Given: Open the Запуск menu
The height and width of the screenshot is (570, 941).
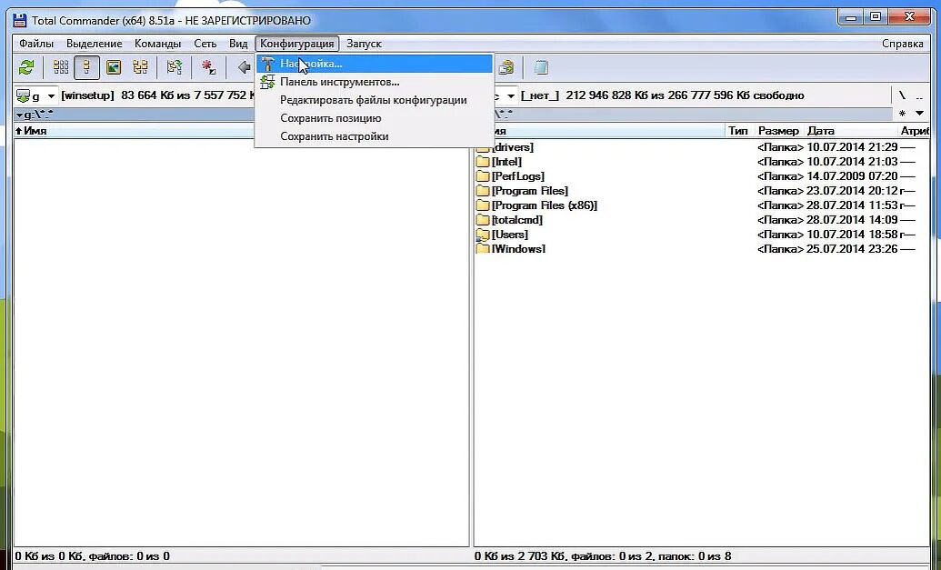Looking at the screenshot, I should click(365, 44).
